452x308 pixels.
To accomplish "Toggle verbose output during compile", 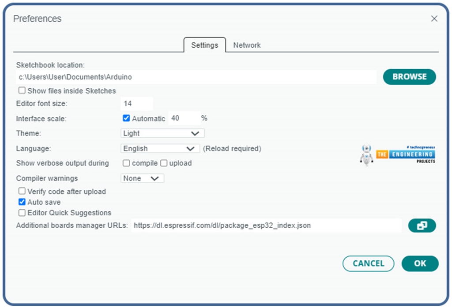I will click(126, 163).
